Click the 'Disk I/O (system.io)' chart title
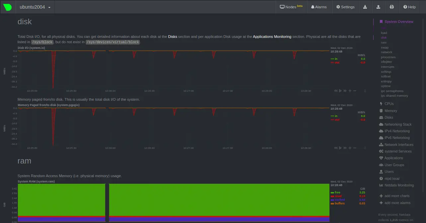Screen dimensions: 426x223 (x=31, y=48)
